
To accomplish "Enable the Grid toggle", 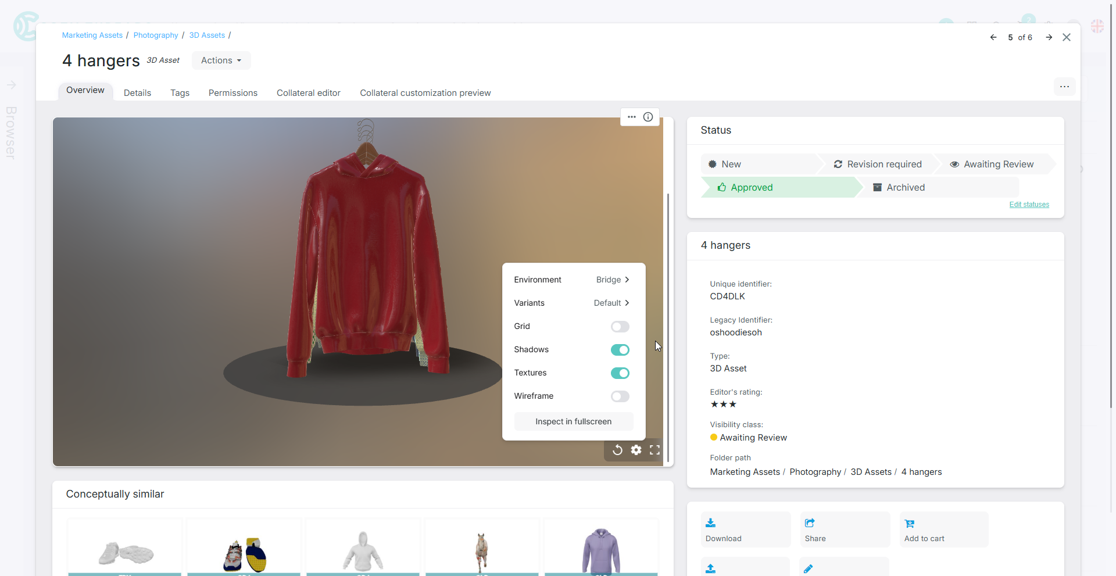I will coord(620,327).
